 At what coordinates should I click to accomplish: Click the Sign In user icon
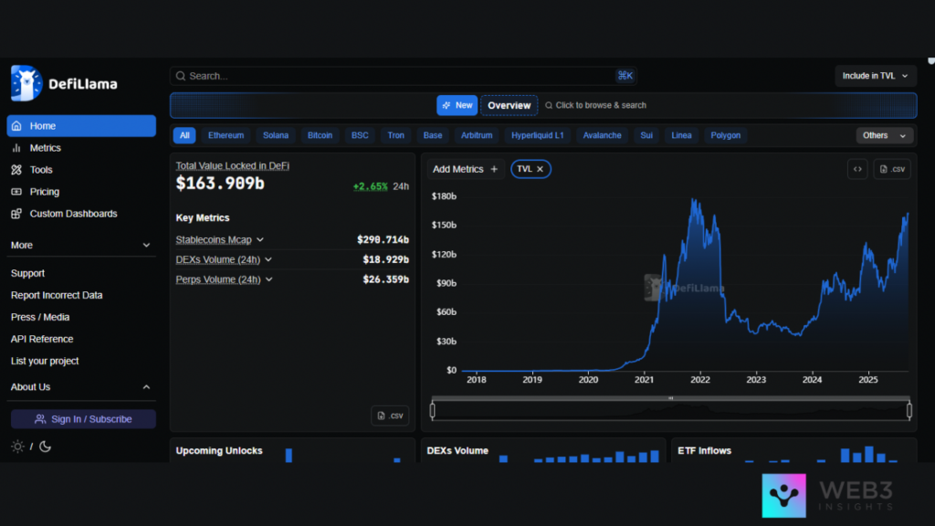pos(40,419)
